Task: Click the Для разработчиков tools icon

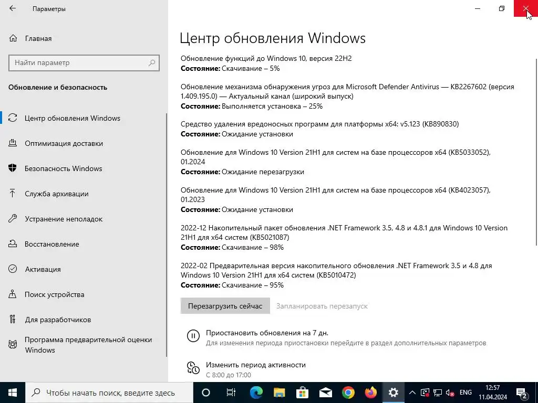Action: click(13, 320)
